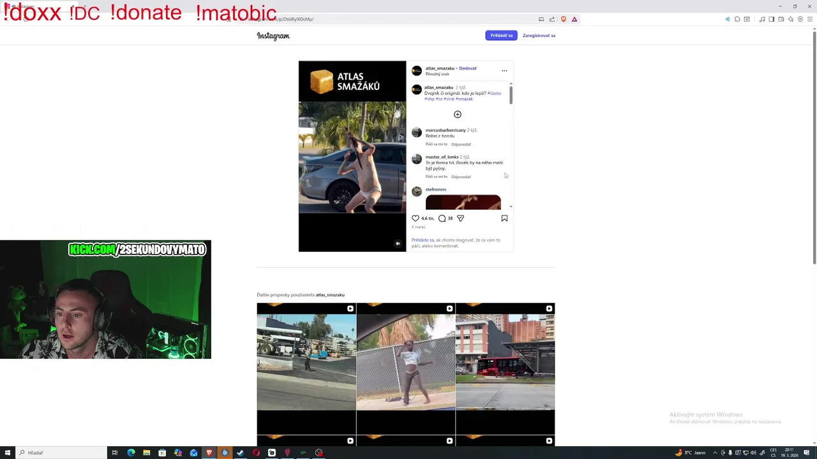The image size is (817, 459).
Task: Click the Zaregistrovať sa link
Action: (539, 36)
